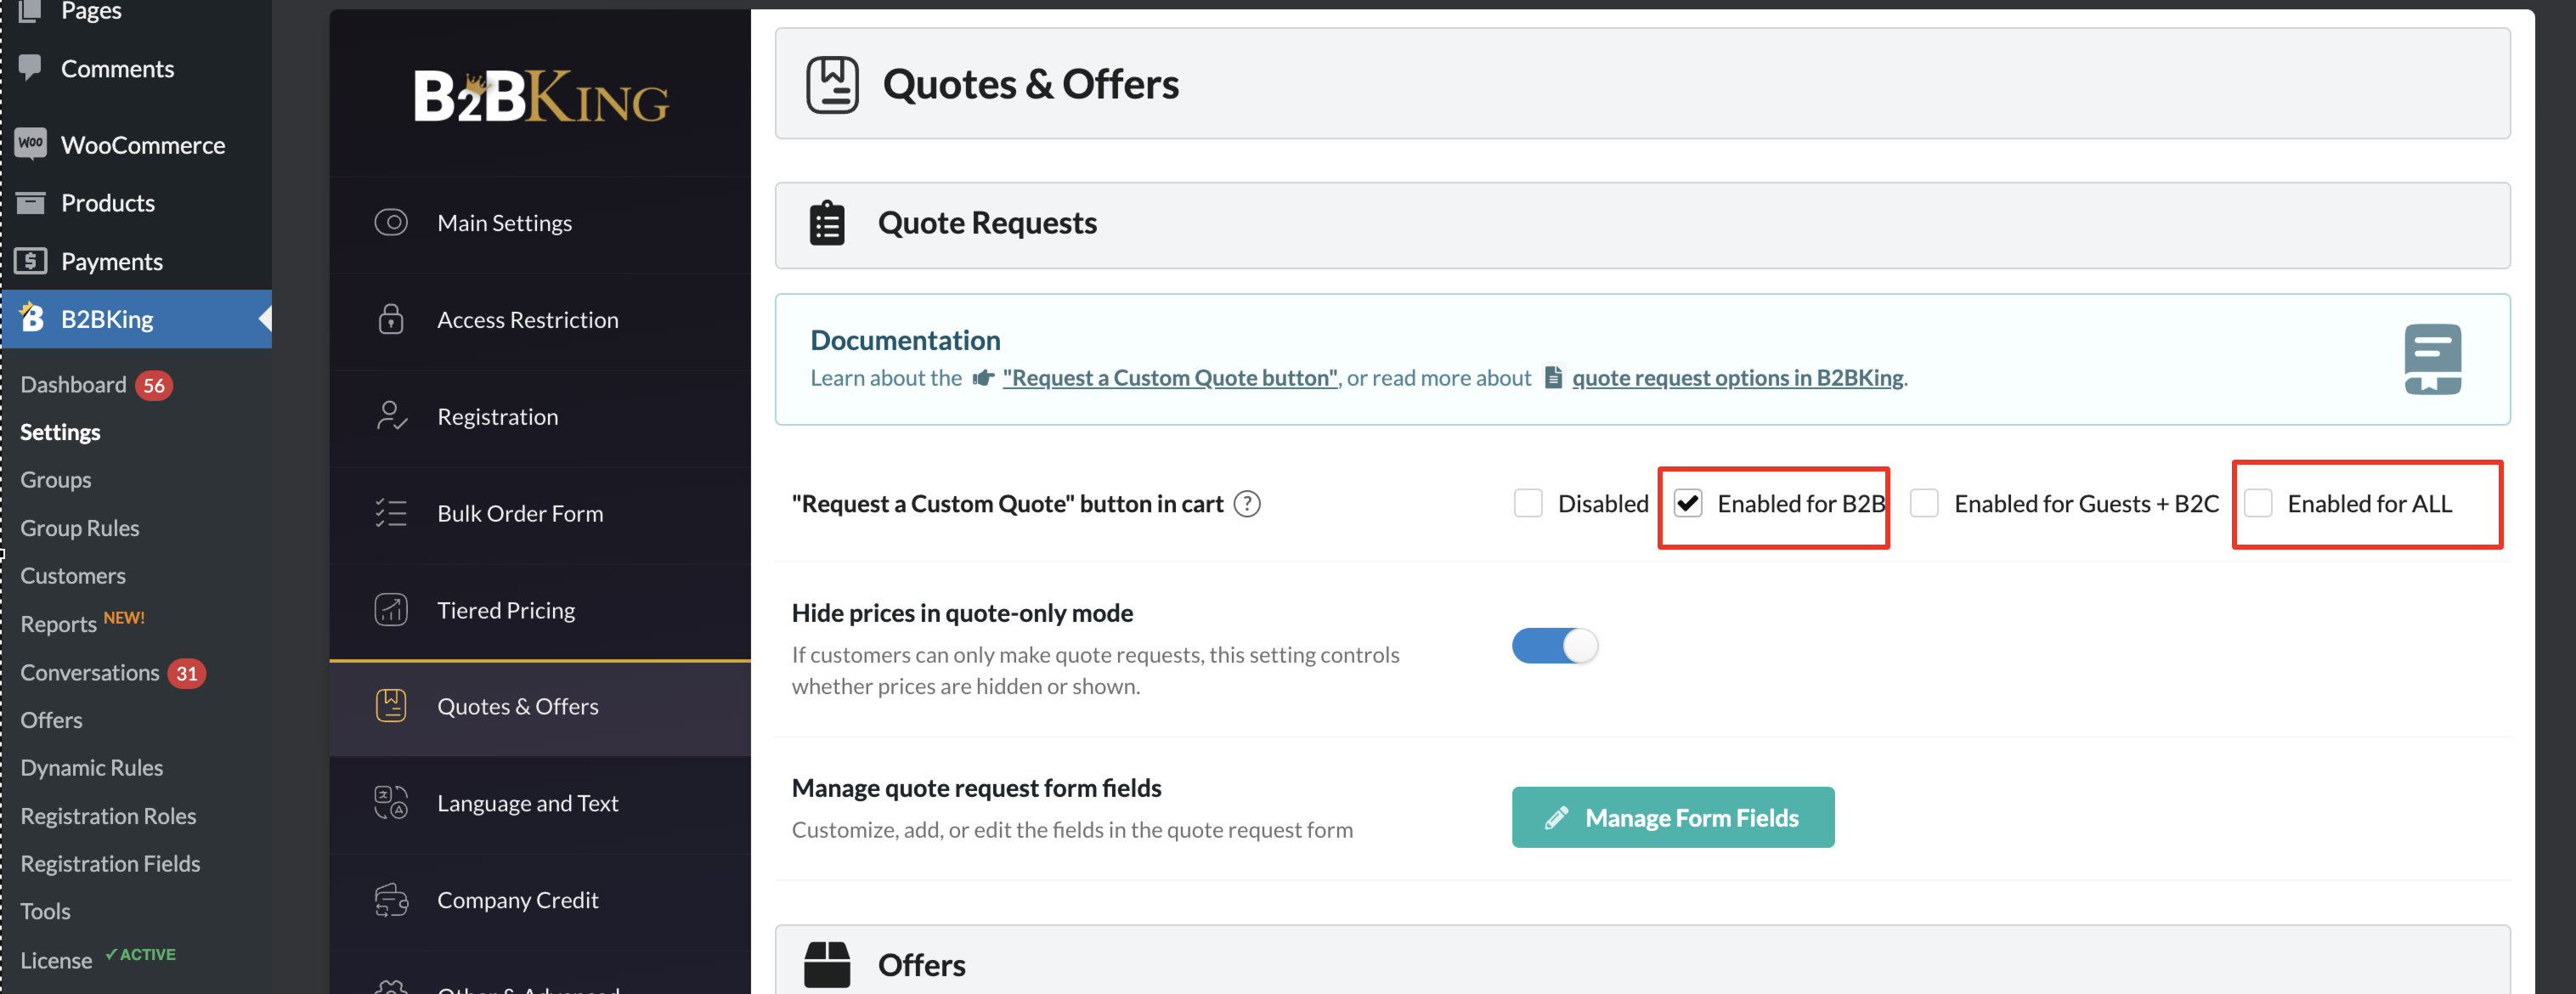This screenshot has height=994, width=2576.
Task: Open Conversations menu item
Action: 90,673
